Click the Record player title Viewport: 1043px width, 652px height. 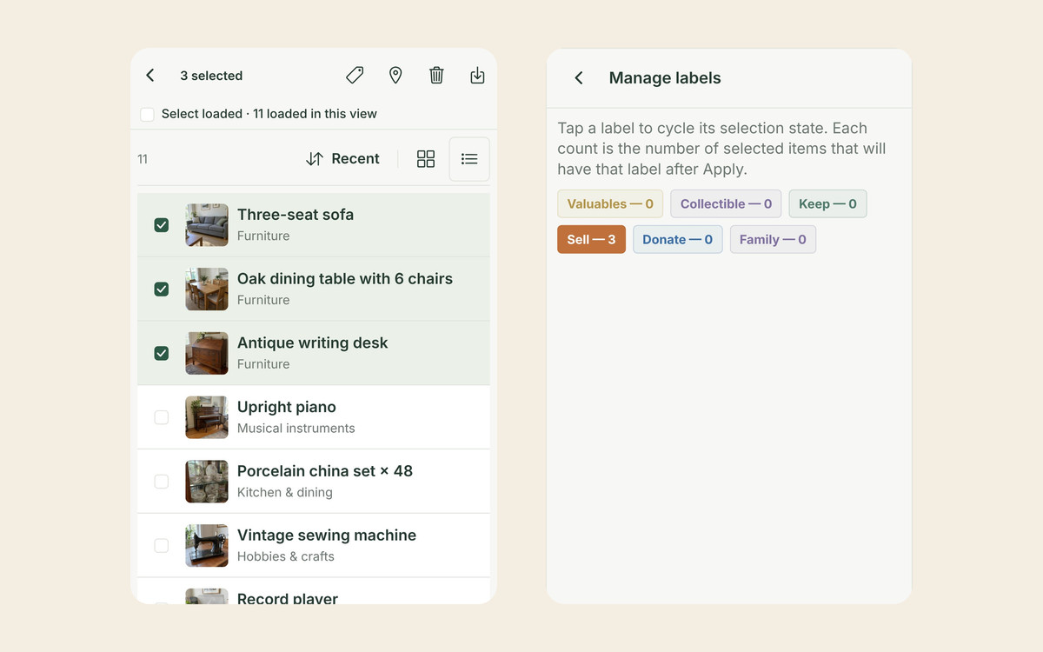pos(288,598)
